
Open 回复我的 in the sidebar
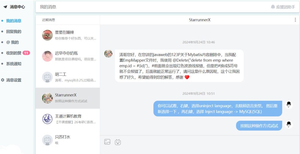pyautogui.click(x=13, y=31)
